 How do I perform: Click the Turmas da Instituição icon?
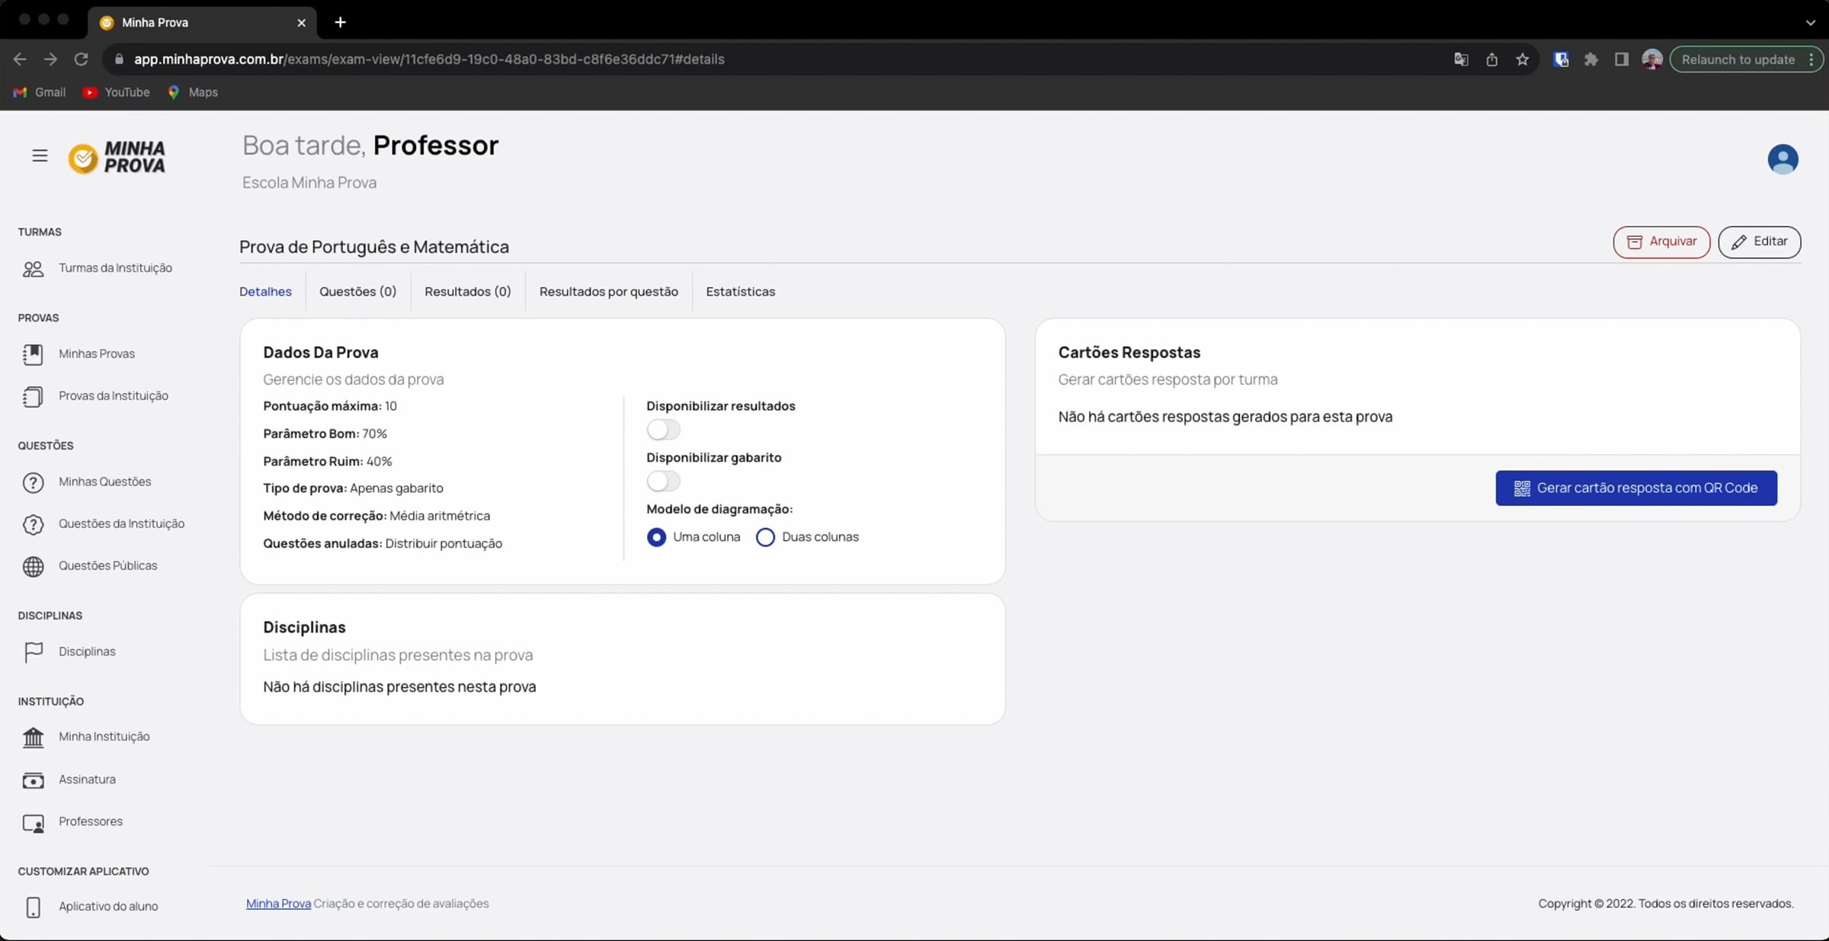[33, 268]
